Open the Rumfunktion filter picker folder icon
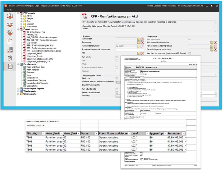 pyautogui.click(x=139, y=39)
